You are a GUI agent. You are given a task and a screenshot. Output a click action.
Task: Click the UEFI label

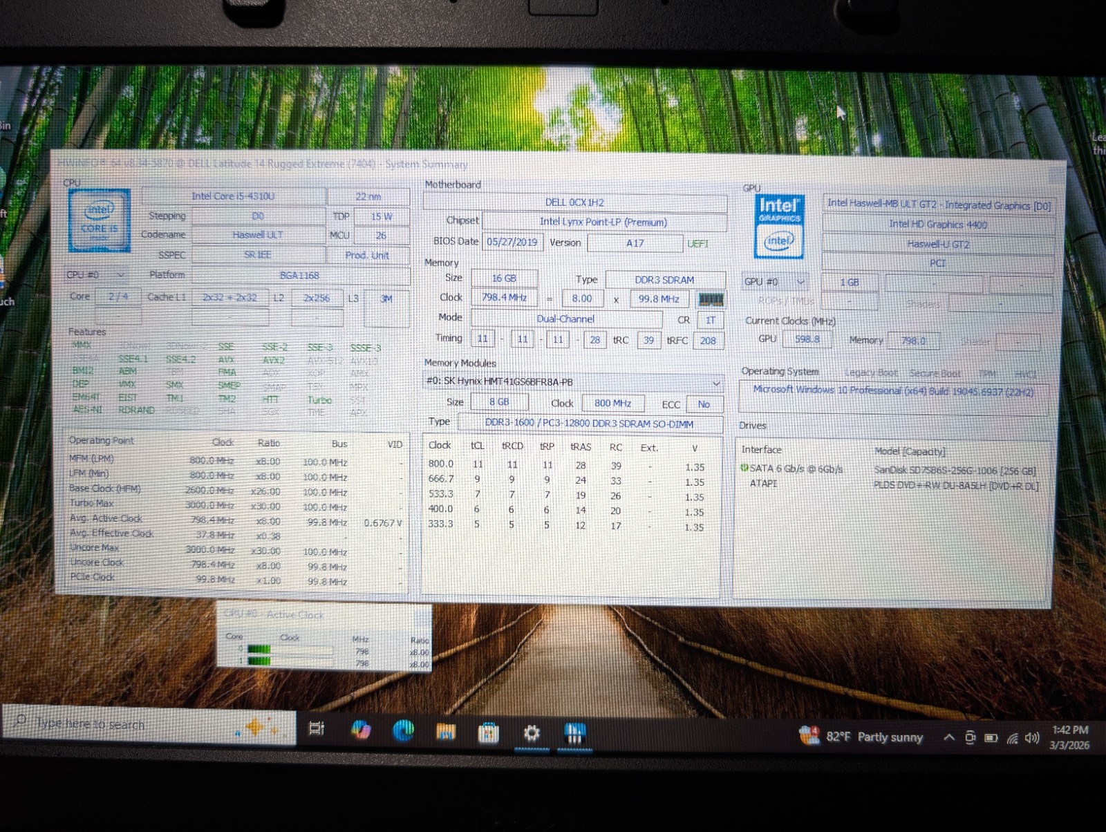pyautogui.click(x=697, y=244)
